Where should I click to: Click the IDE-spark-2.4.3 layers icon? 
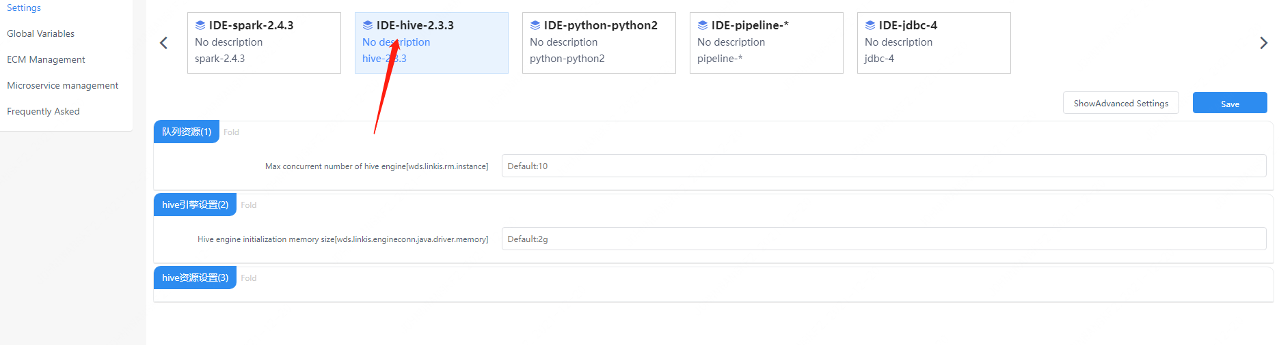(x=200, y=25)
